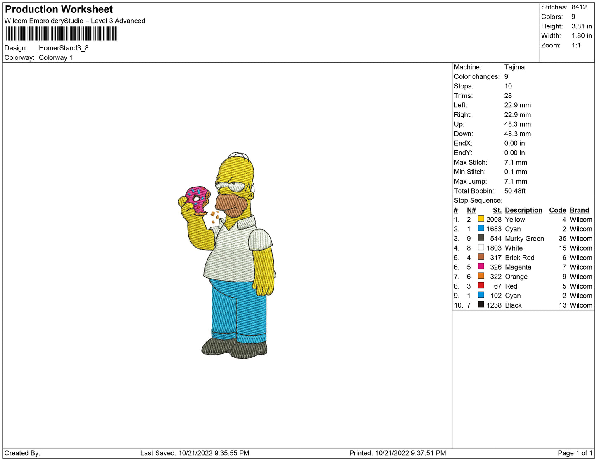Choose the White thread swatch
Viewport: 597px width, 459px height.
click(481, 247)
